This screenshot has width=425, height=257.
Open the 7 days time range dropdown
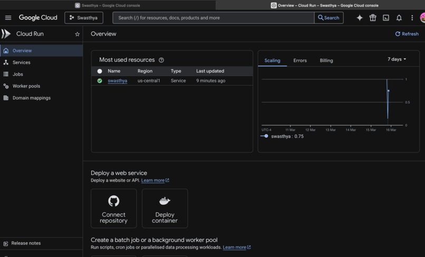click(x=397, y=59)
